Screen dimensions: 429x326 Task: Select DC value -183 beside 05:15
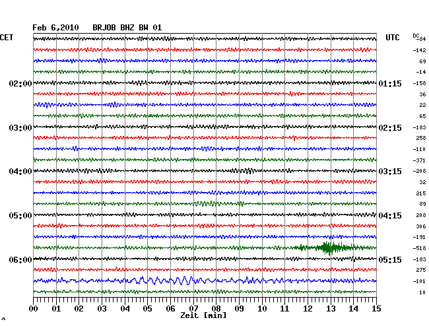coord(419,259)
